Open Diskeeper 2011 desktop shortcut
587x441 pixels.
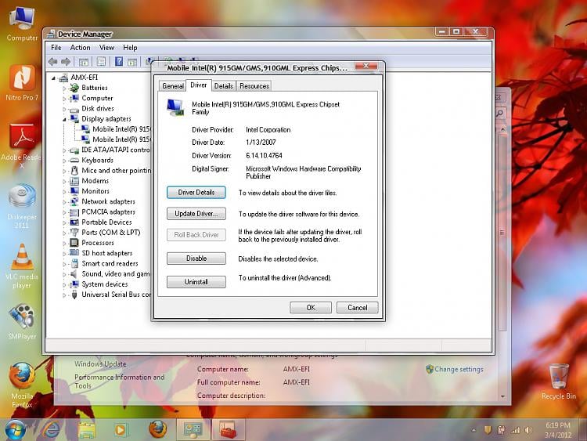(x=22, y=207)
